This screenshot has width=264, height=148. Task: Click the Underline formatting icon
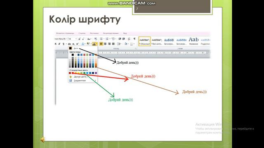click(63, 44)
